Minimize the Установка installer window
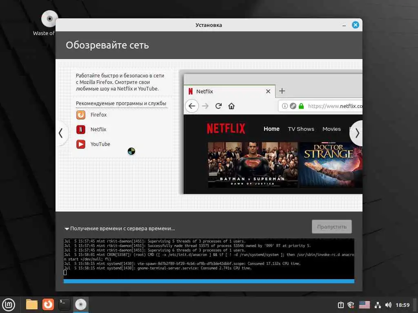The width and height of the screenshot is (418, 313). (x=344, y=25)
